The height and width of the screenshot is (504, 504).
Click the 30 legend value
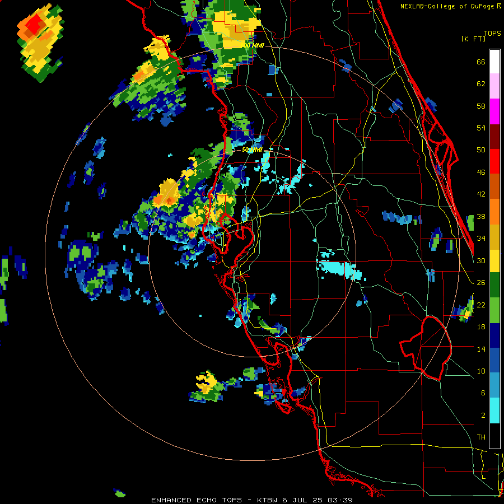point(481,260)
